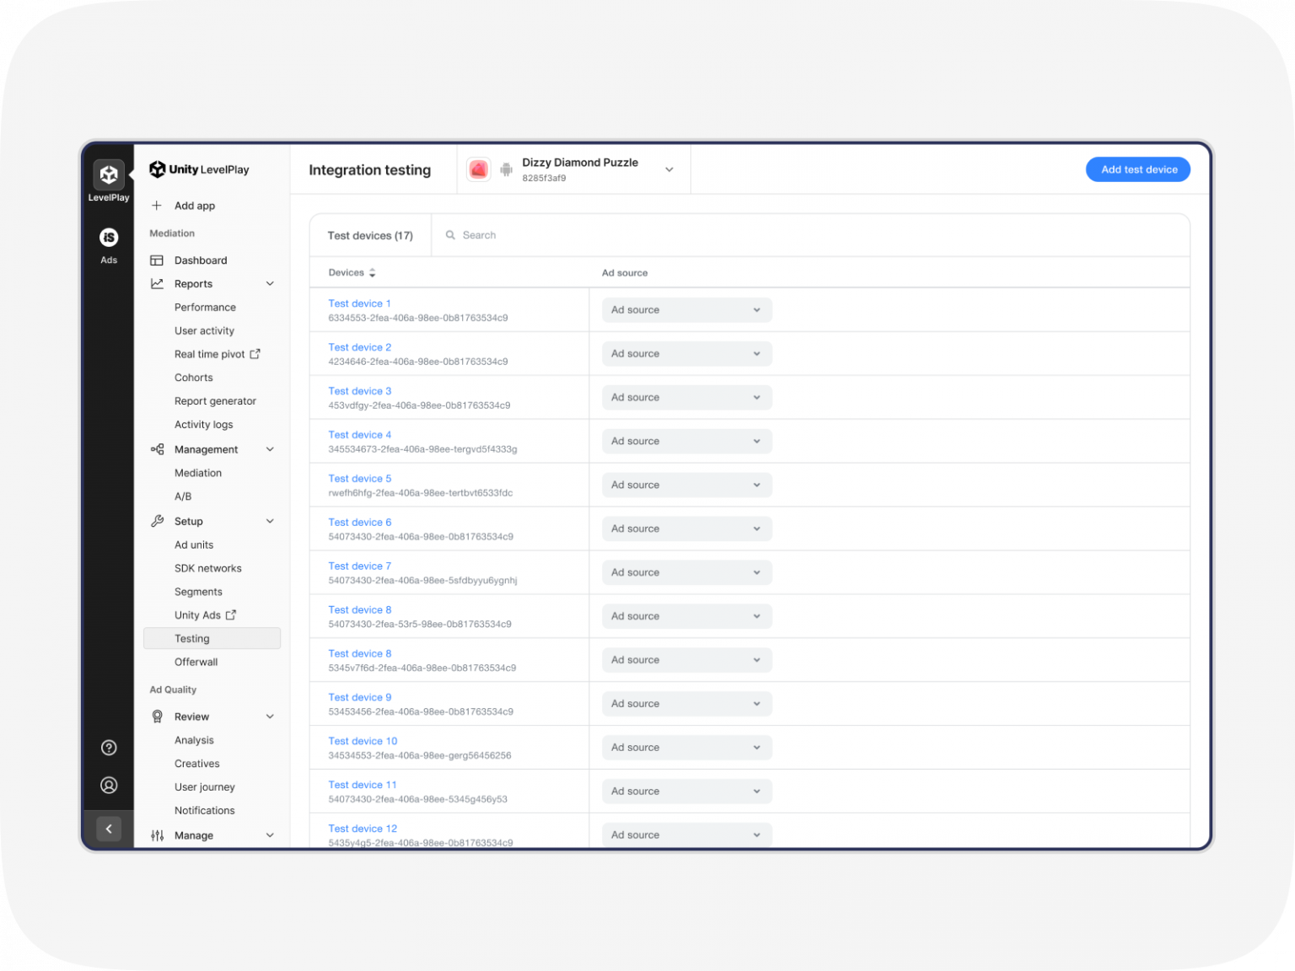Click the LevelPlay icon in left rail
1295x971 pixels.
tap(109, 175)
